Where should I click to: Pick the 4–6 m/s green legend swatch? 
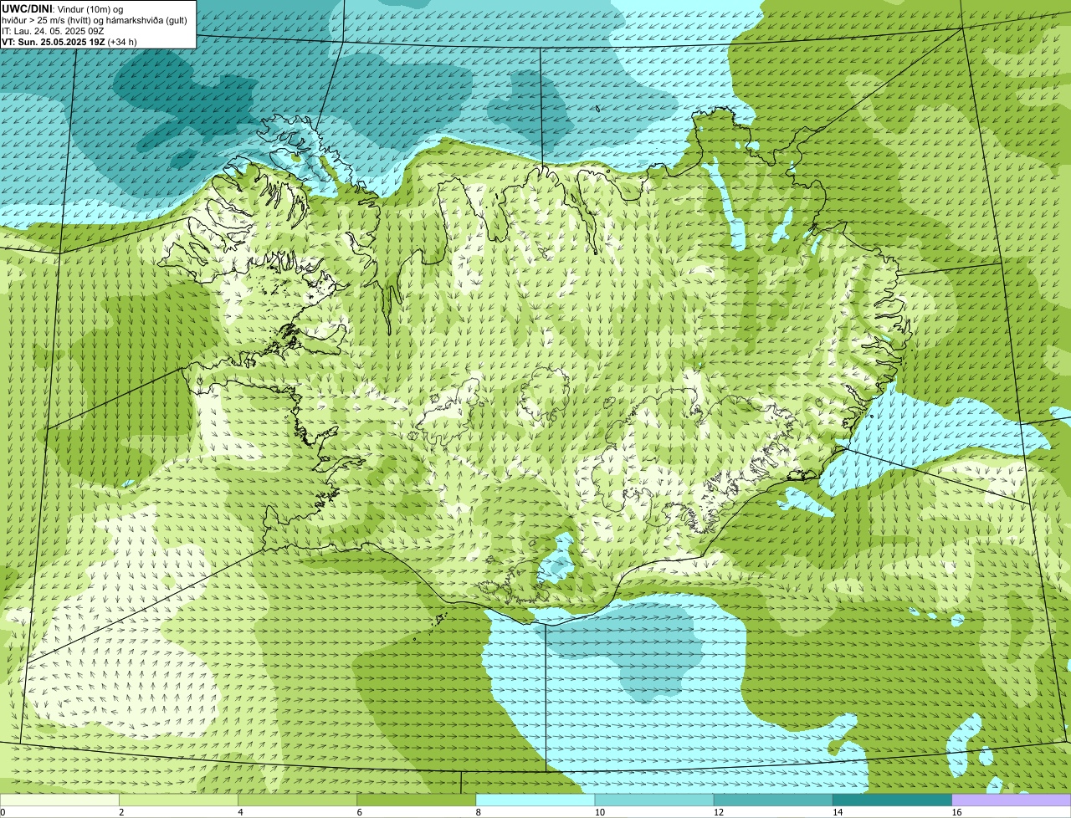(297, 800)
